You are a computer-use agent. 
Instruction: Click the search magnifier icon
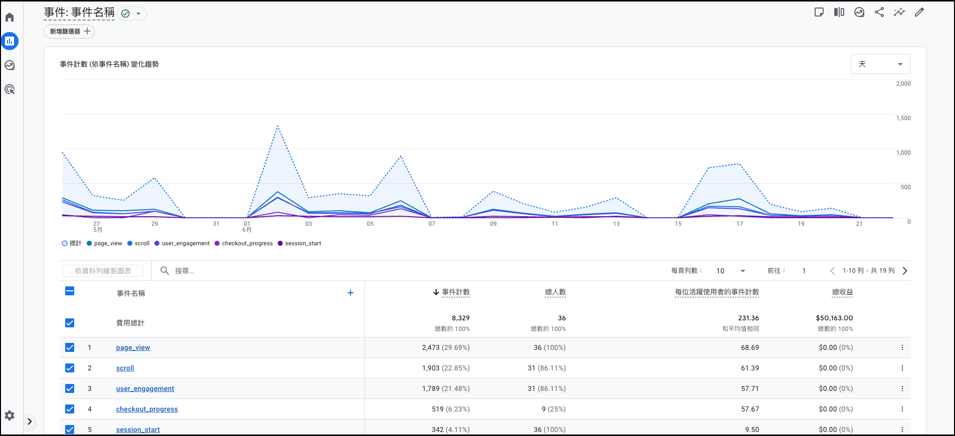pyautogui.click(x=164, y=271)
